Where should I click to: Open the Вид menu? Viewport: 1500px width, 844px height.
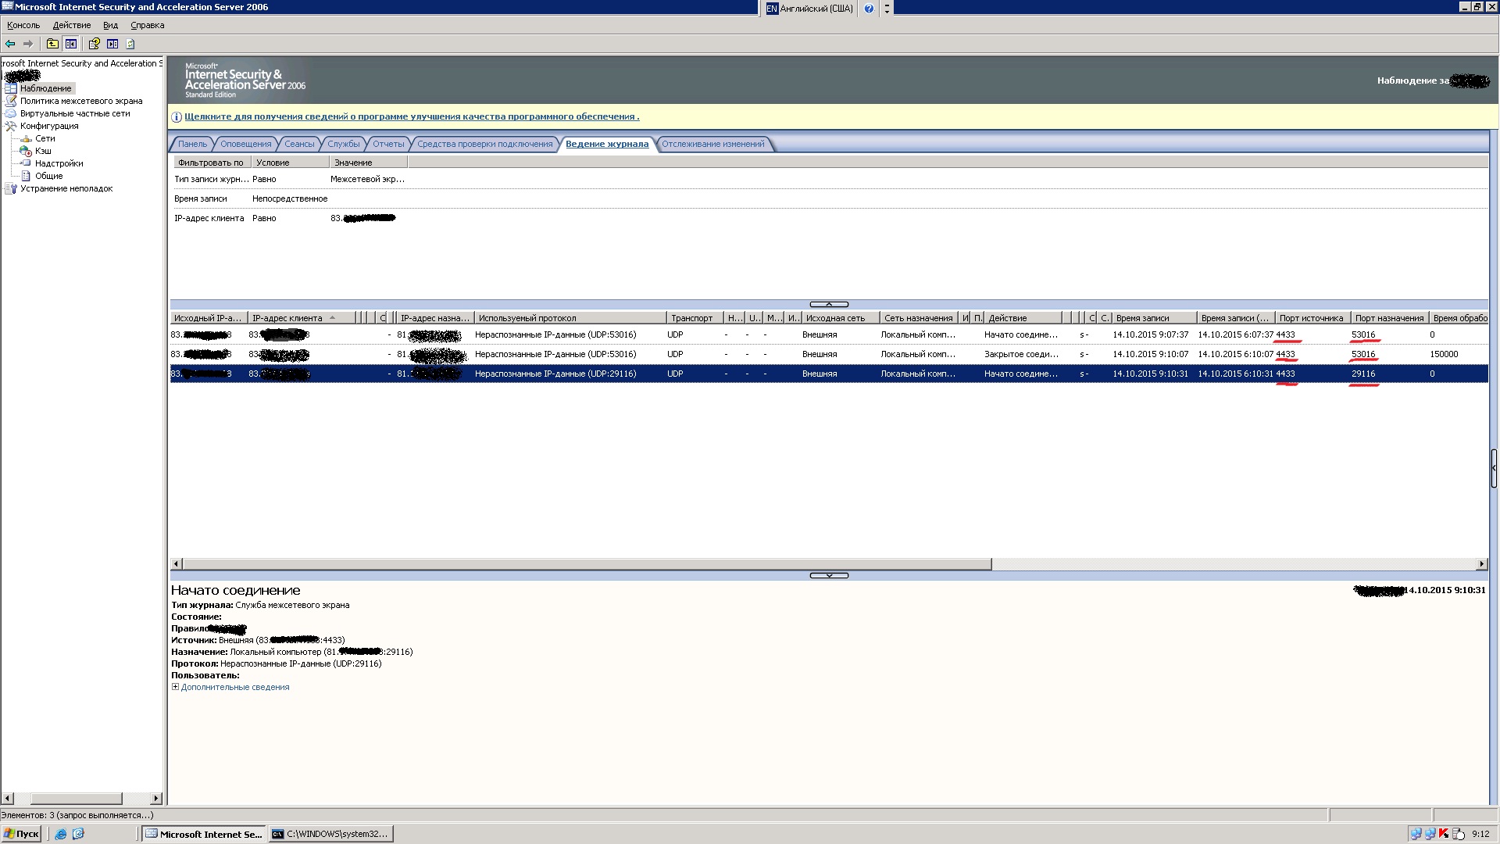tap(110, 25)
